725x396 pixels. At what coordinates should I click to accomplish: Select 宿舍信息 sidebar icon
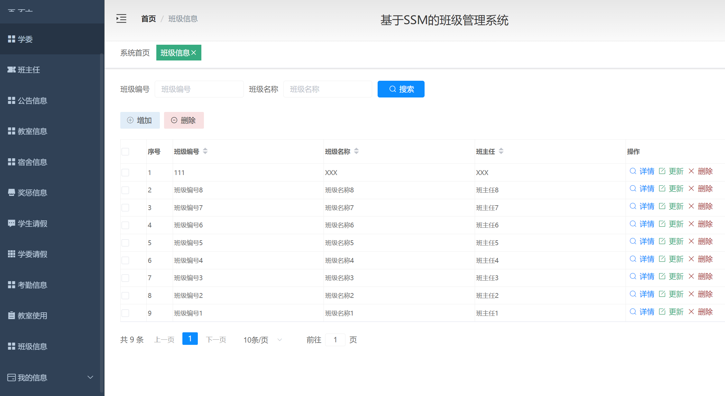click(x=11, y=162)
